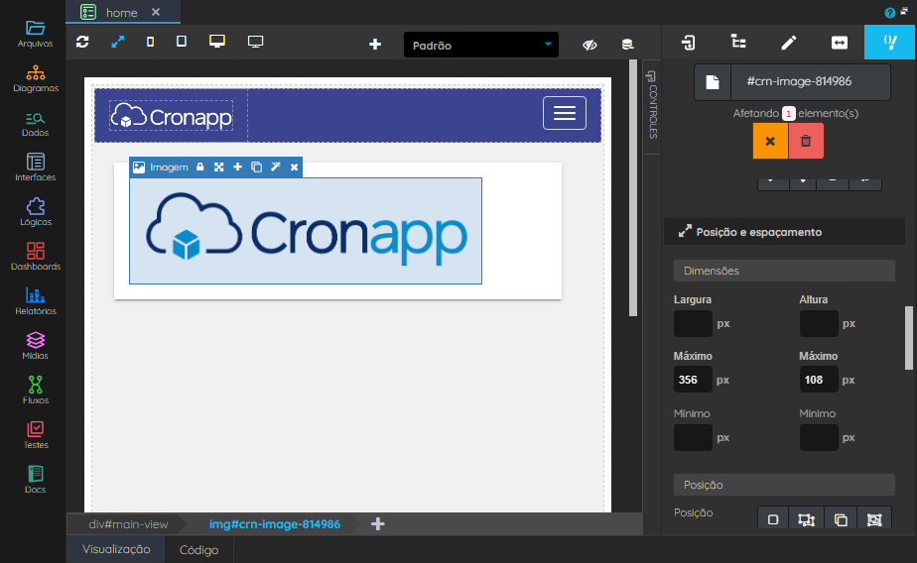The image size is (917, 563).
Task: Click the lock icon on Imagem toolbar
Action: pos(200,168)
